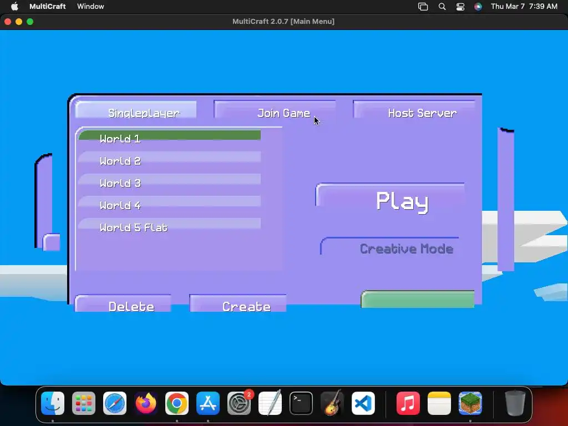Image resolution: width=568 pixels, height=426 pixels.
Task: Select World 1 in the list
Action: pos(170,138)
